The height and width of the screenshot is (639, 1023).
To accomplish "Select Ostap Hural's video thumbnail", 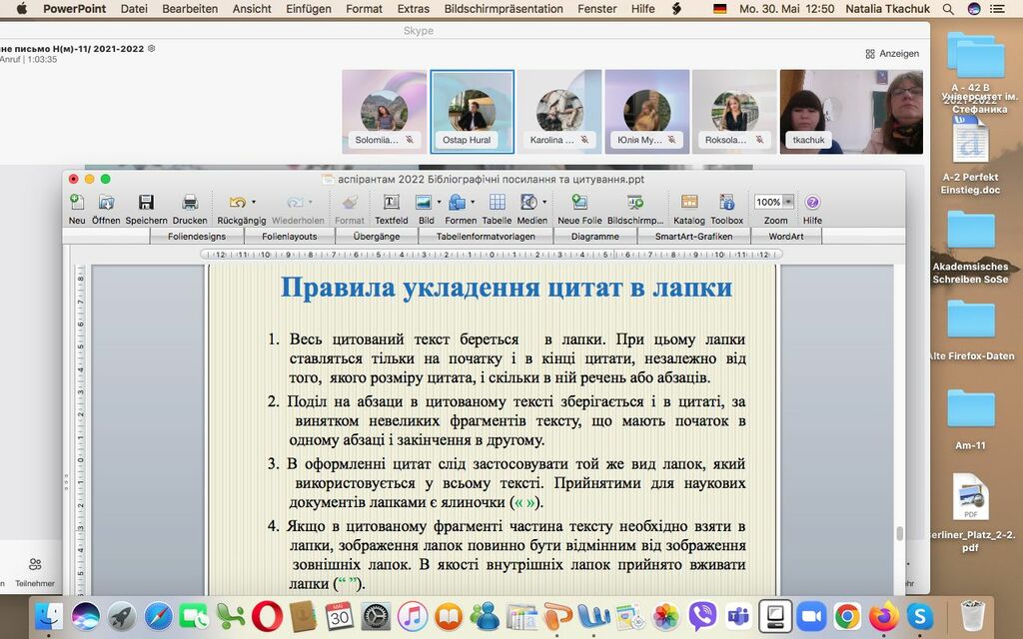I will point(472,112).
